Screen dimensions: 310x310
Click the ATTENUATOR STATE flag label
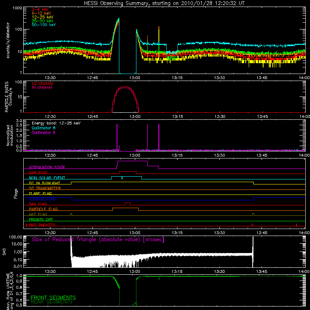pos(47,167)
